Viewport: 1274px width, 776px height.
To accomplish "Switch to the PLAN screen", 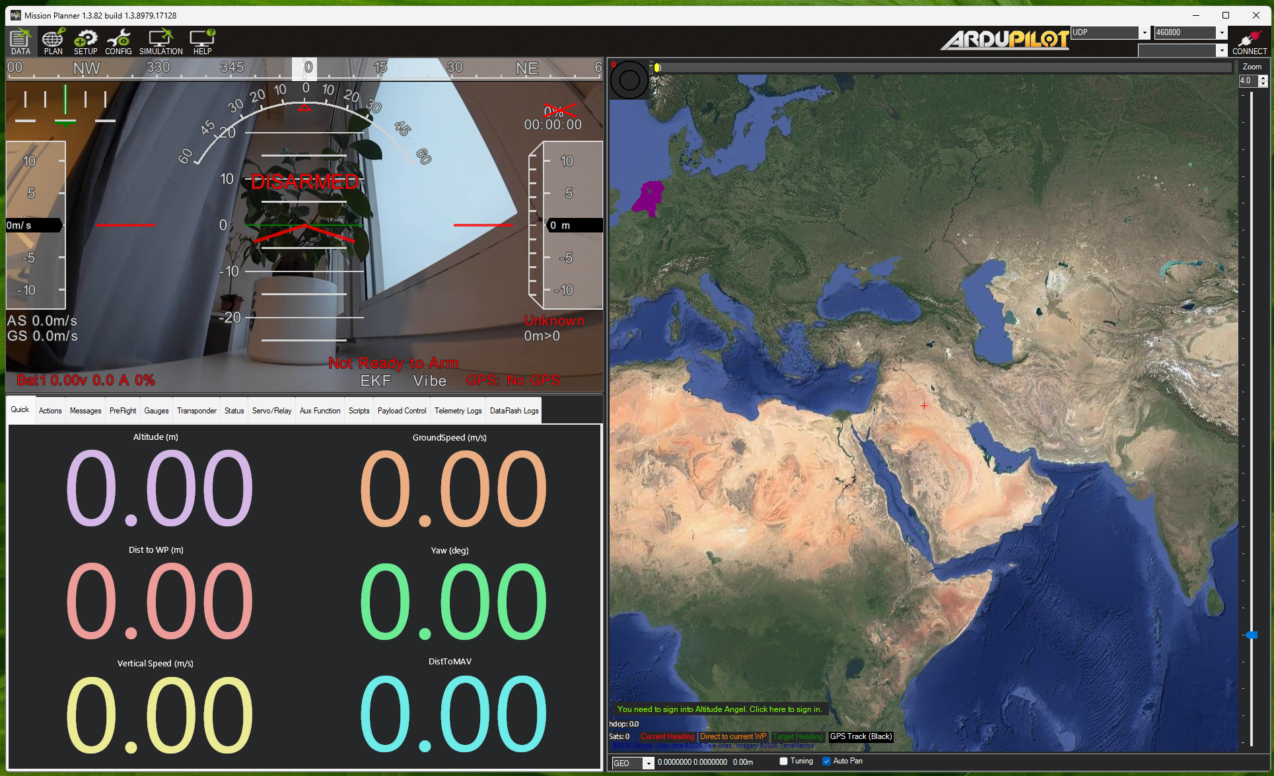I will click(x=52, y=42).
